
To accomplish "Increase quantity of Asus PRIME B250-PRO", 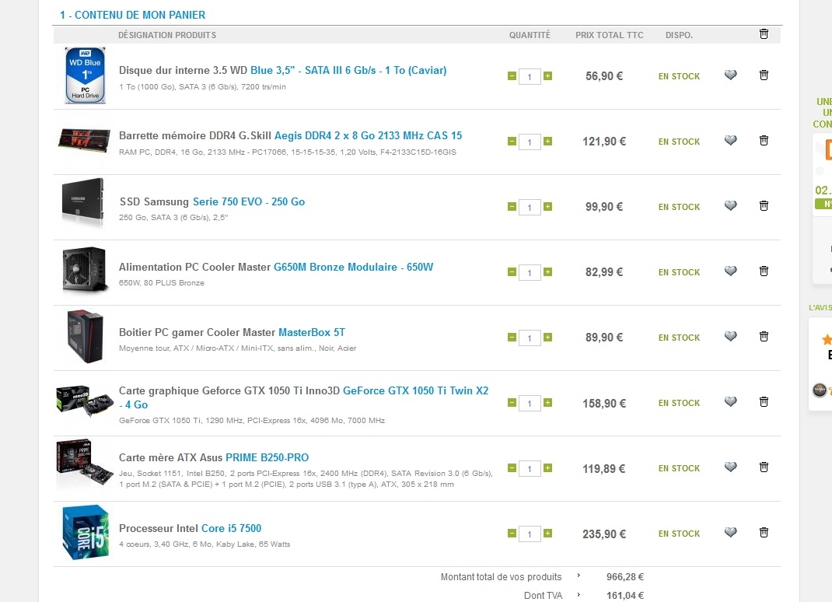I will tap(547, 467).
